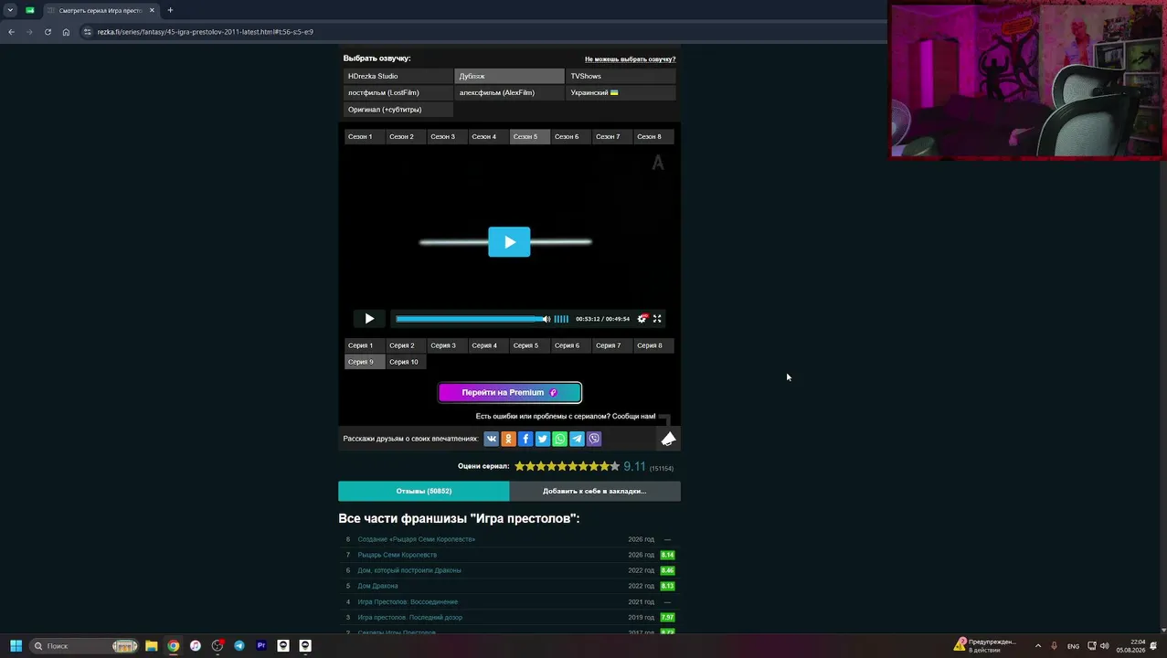
Task: Switch ENG keyboard language indicator
Action: click(x=1074, y=646)
